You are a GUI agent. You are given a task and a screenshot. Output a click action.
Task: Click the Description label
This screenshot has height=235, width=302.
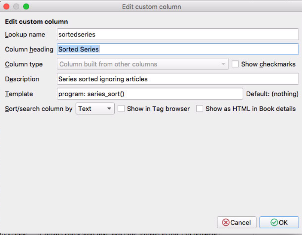[x=22, y=79]
